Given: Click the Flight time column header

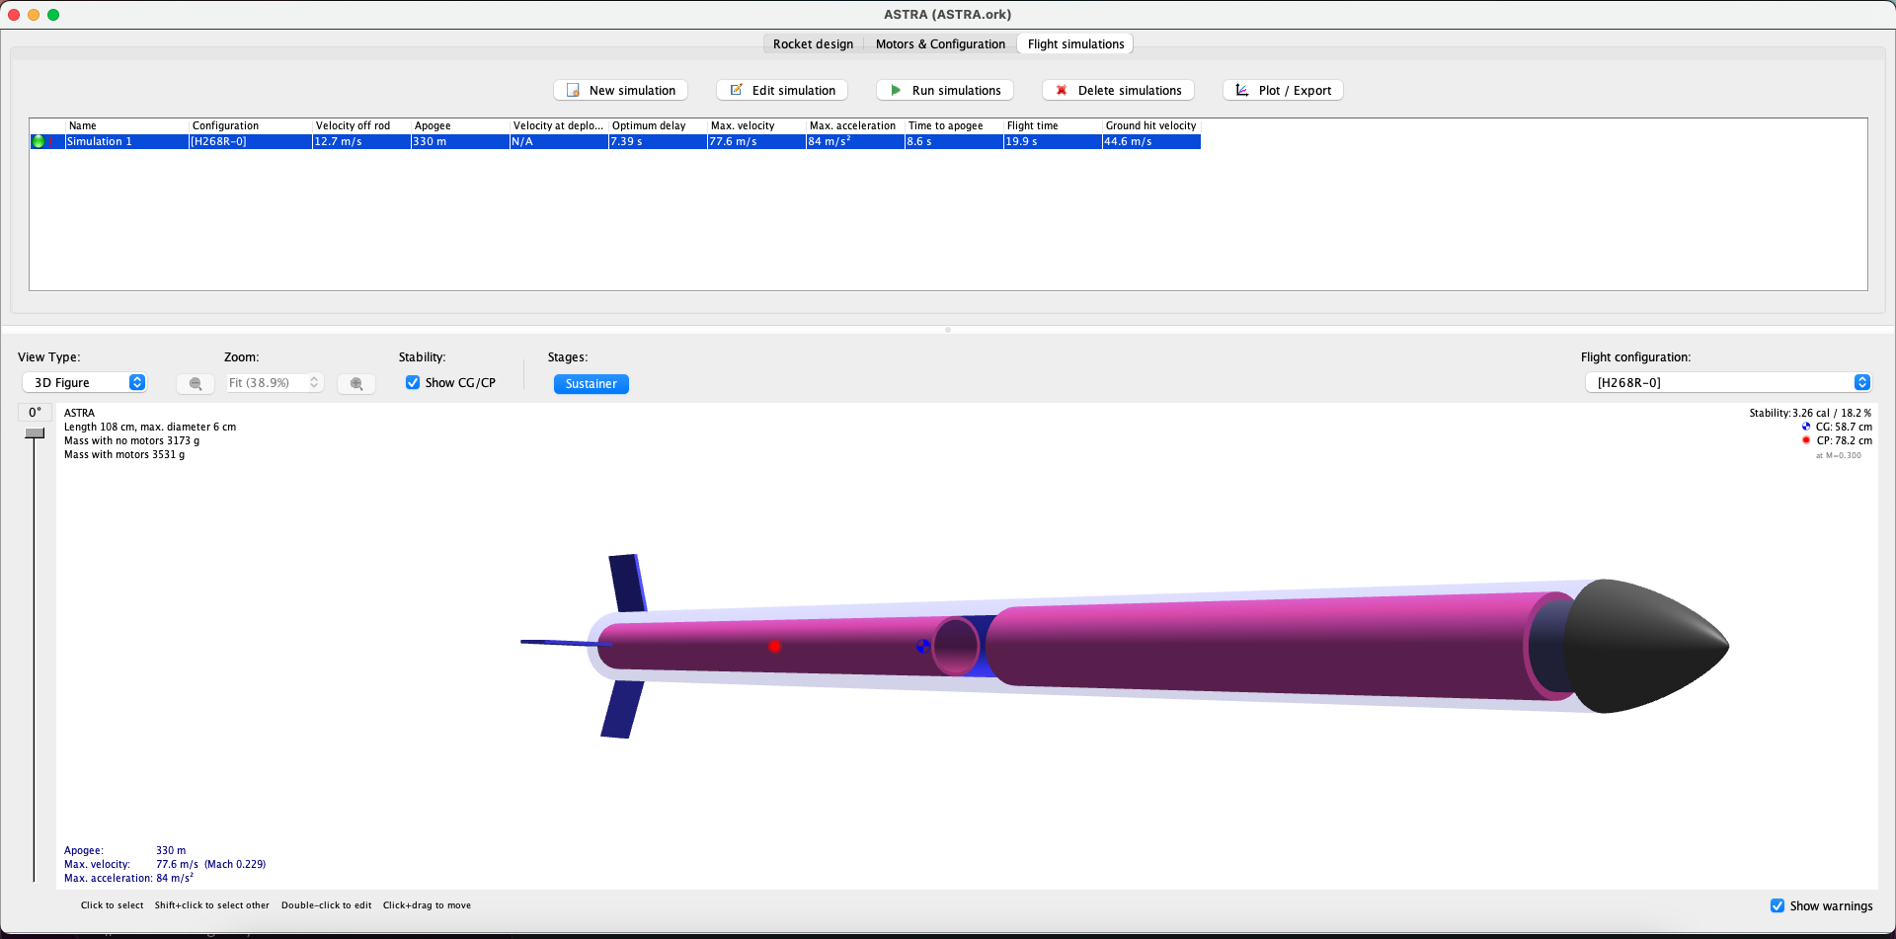Looking at the screenshot, I should (x=1053, y=125).
